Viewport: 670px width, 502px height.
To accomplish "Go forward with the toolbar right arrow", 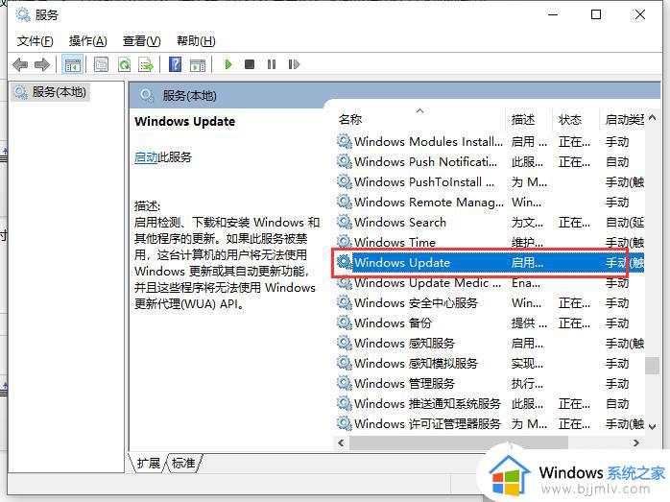I will point(42,65).
